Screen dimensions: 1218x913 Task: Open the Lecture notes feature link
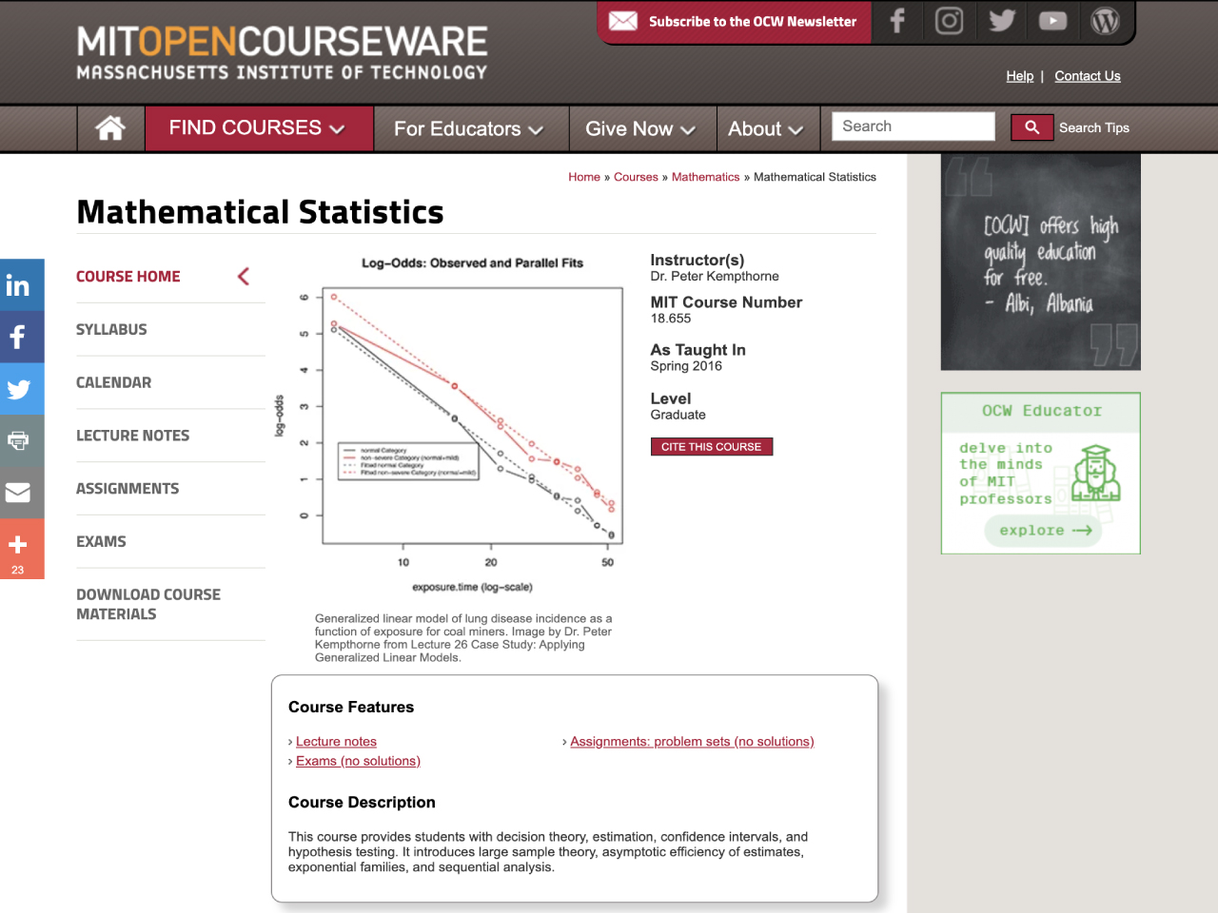coord(336,742)
